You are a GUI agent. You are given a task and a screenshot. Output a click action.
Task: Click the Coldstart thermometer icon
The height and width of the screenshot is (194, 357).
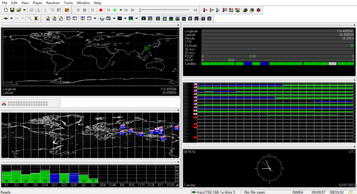218,10
